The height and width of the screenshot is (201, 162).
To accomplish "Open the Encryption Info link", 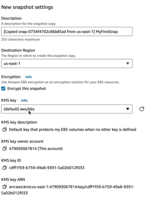I will pyautogui.click(x=28, y=77).
